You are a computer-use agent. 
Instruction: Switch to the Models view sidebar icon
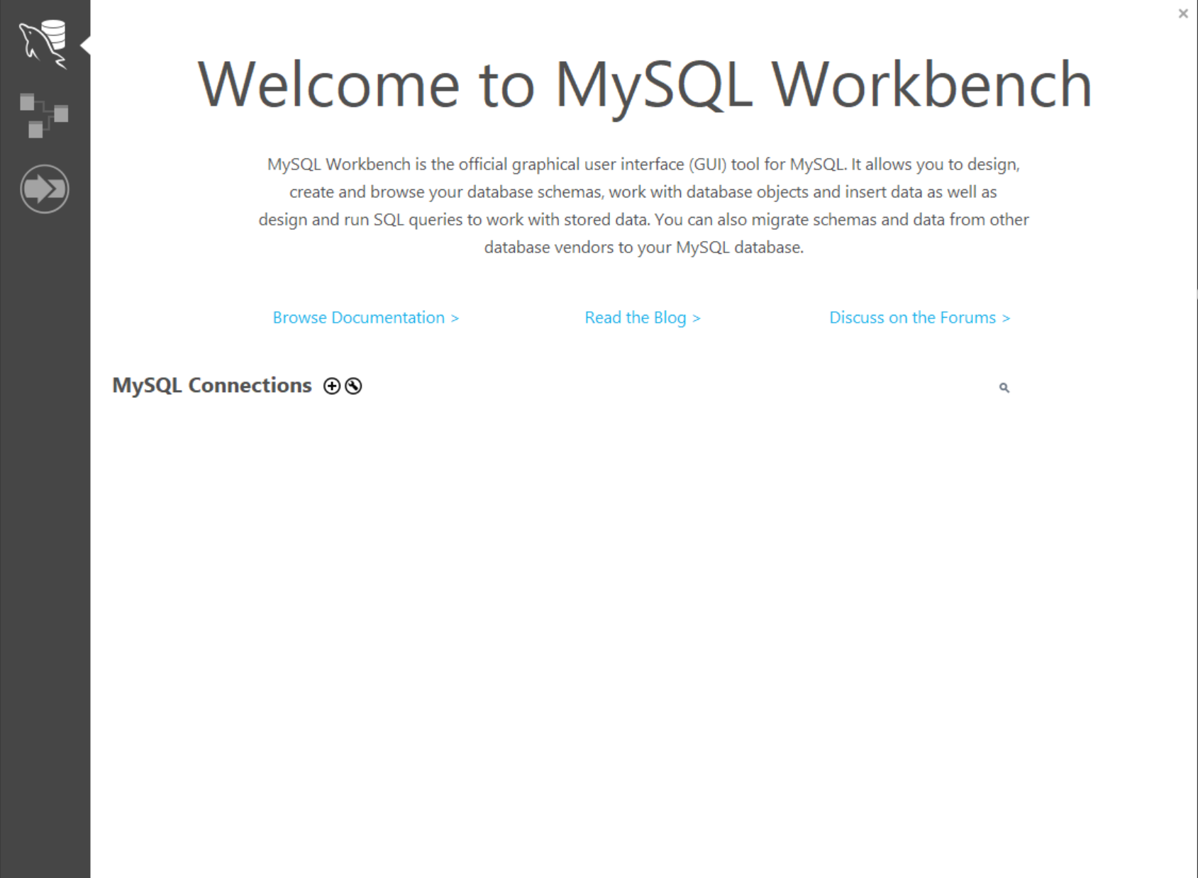pos(44,115)
